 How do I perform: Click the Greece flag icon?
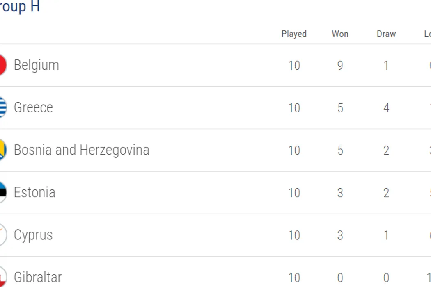click(2, 107)
